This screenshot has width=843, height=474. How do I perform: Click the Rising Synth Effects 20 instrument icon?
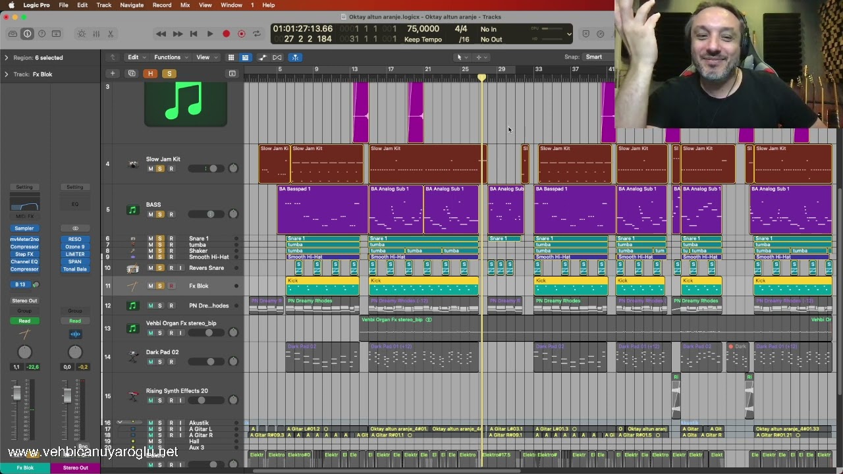[133, 396]
